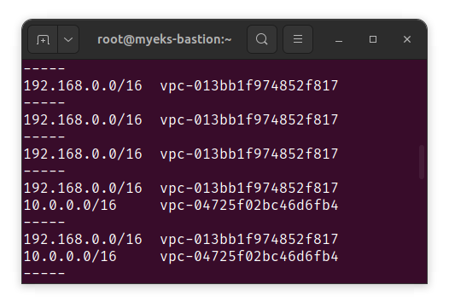Open terminal search
449x308 pixels.
tap(262, 39)
